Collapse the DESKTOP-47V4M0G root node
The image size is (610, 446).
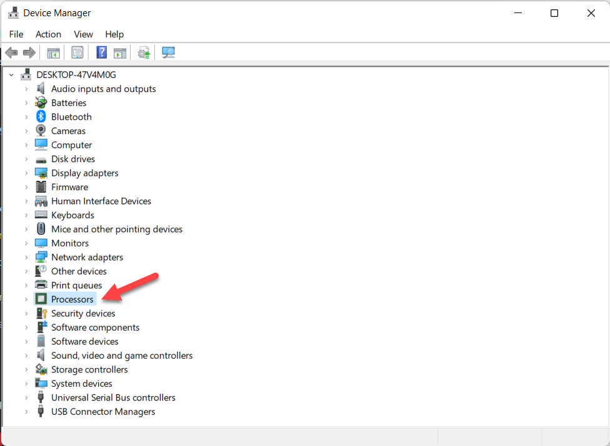(x=12, y=75)
